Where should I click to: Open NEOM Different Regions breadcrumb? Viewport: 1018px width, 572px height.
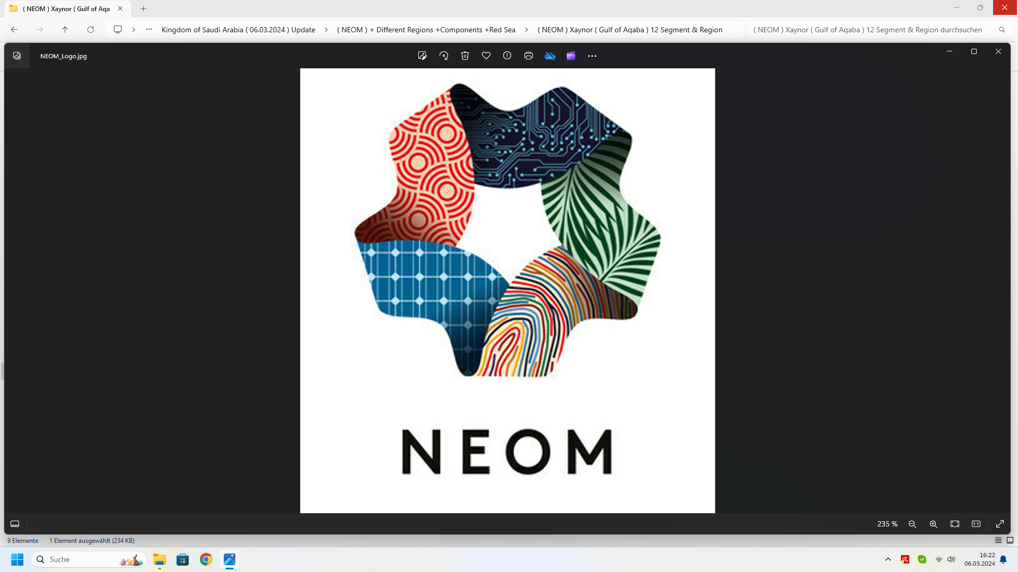tap(426, 30)
